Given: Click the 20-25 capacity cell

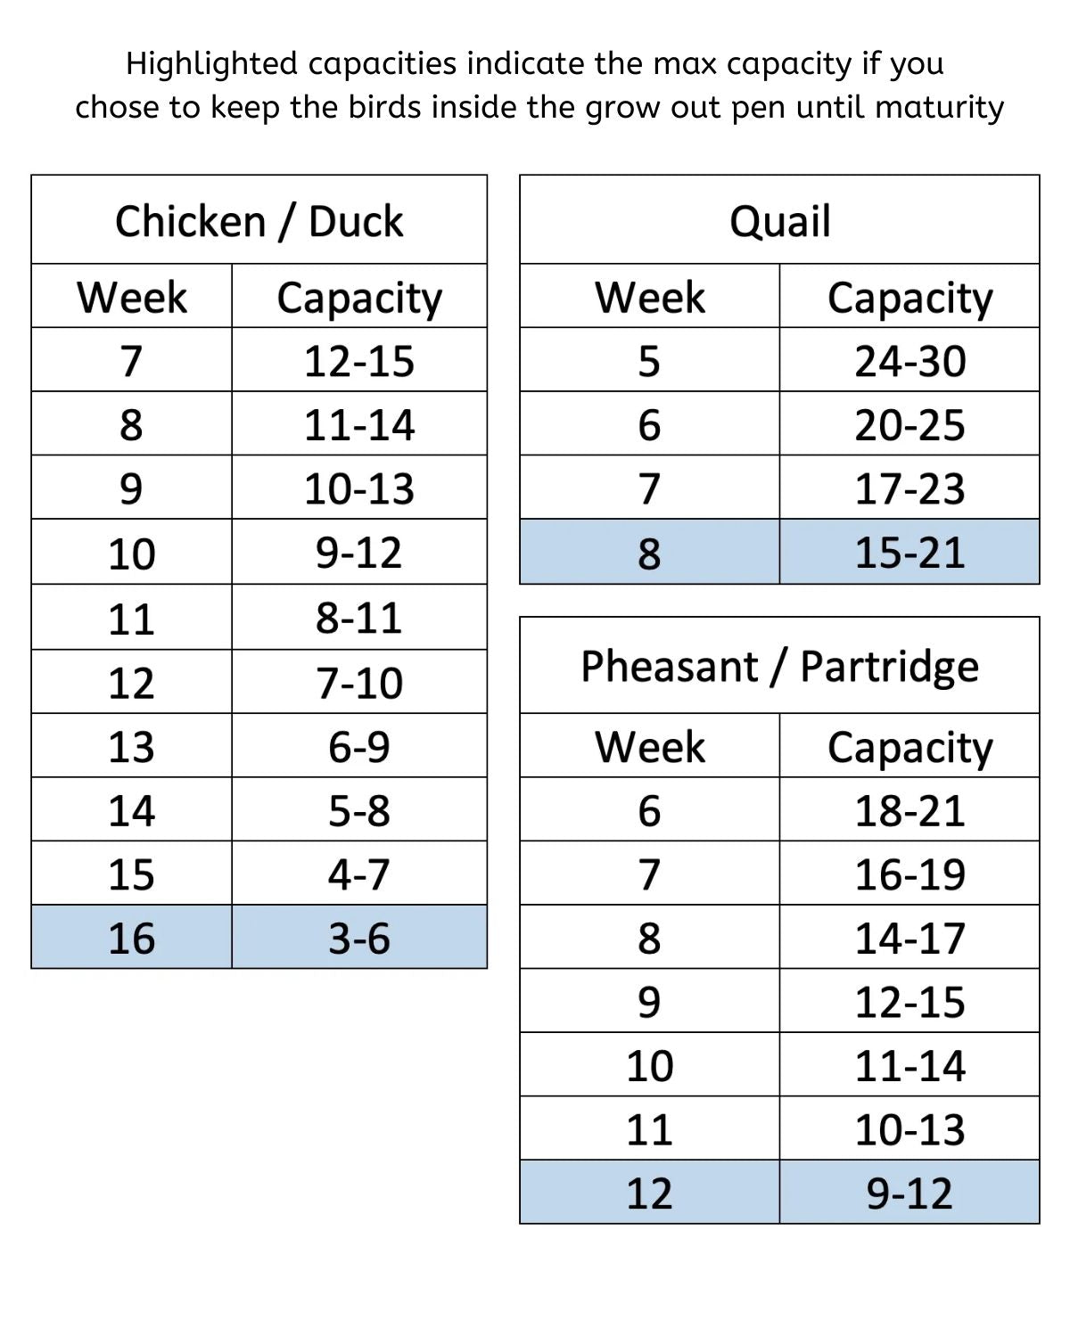Looking at the screenshot, I should [x=909, y=425].
